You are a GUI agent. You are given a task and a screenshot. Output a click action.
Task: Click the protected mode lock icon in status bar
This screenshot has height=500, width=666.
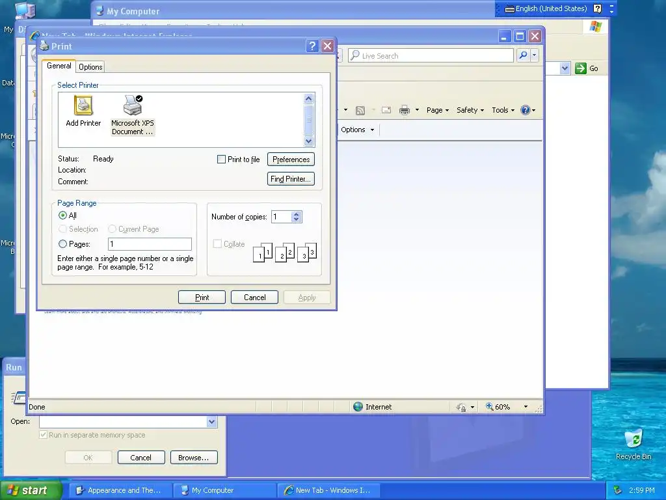tap(461, 408)
